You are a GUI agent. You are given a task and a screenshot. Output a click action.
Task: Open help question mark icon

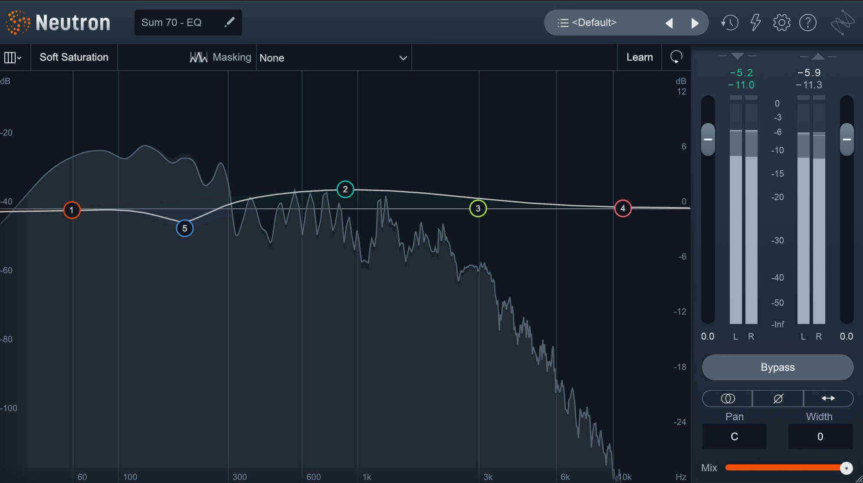tap(808, 23)
